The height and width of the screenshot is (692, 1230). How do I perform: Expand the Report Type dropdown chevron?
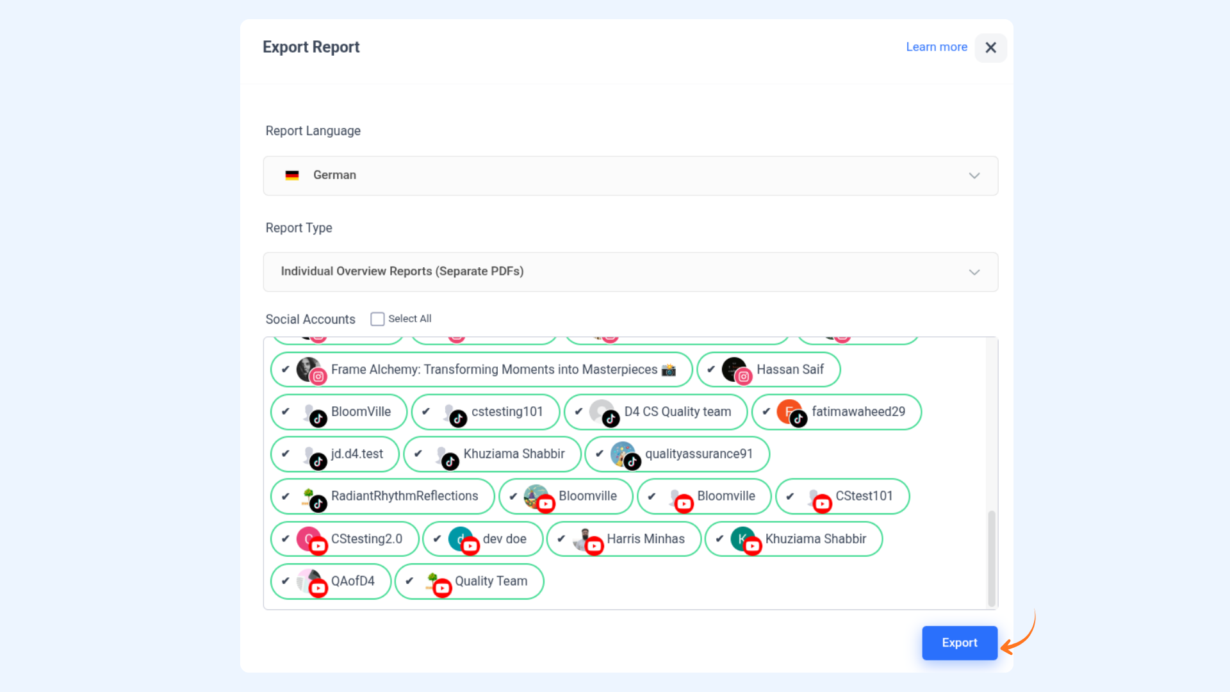pyautogui.click(x=974, y=272)
